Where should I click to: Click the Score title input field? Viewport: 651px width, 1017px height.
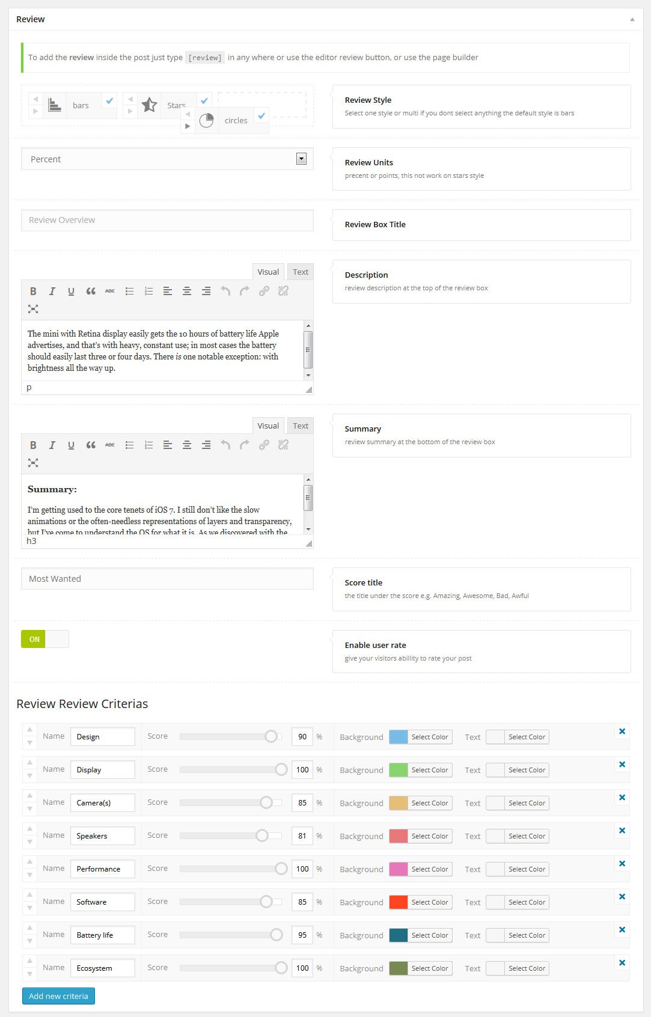coord(167,579)
